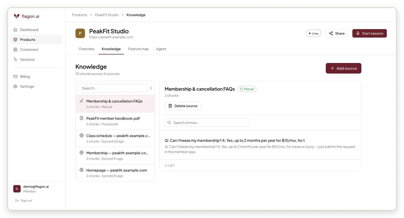Click the Dashboard home icon
404x218 pixels.
[15, 30]
